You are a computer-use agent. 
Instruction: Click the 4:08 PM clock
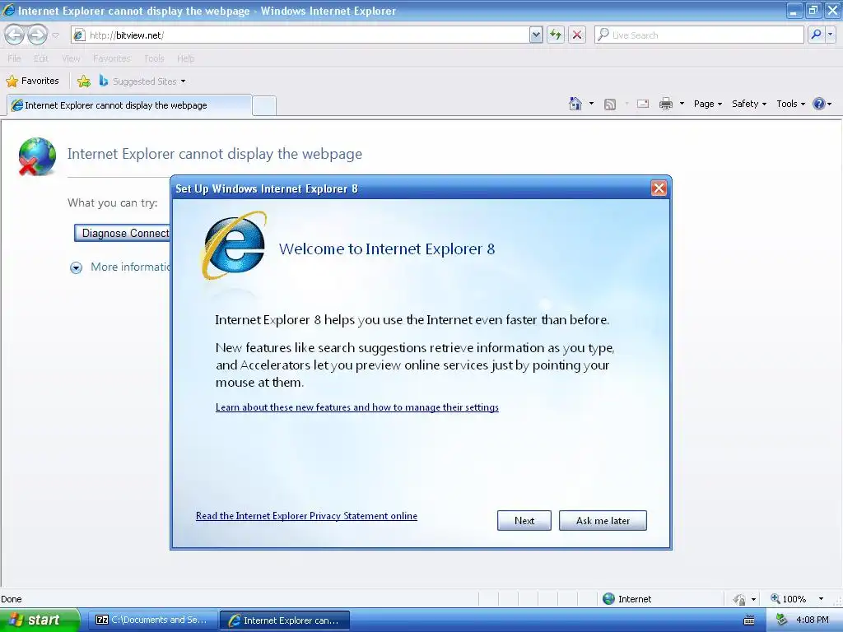pos(813,620)
